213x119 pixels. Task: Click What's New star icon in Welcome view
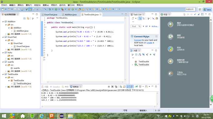coord(170,61)
